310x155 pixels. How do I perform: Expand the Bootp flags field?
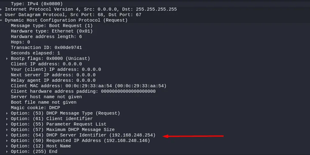(x=7, y=59)
